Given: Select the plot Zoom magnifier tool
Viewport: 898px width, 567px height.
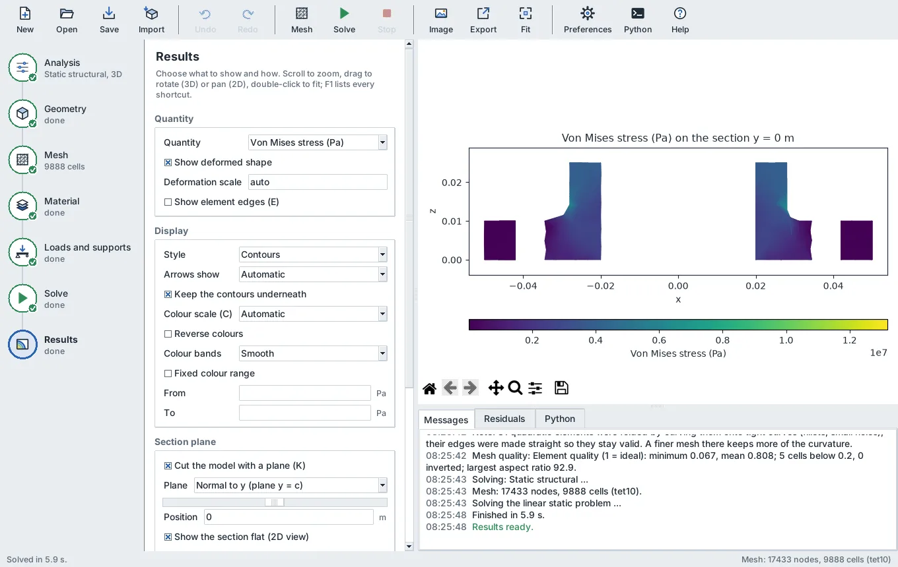Looking at the screenshot, I should [x=516, y=388].
